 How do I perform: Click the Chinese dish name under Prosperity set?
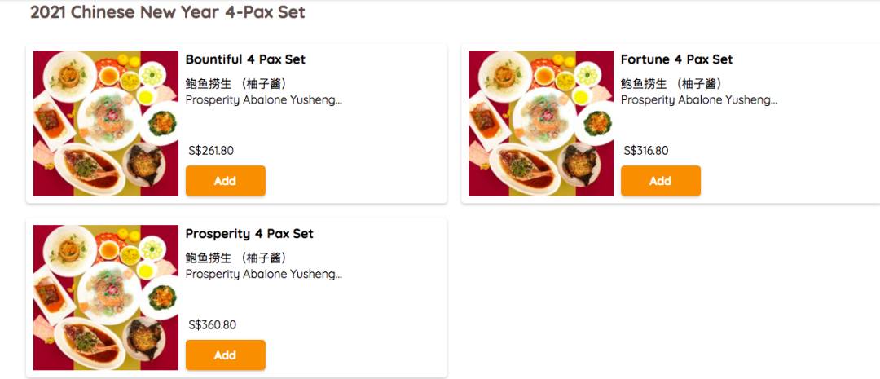(x=235, y=258)
